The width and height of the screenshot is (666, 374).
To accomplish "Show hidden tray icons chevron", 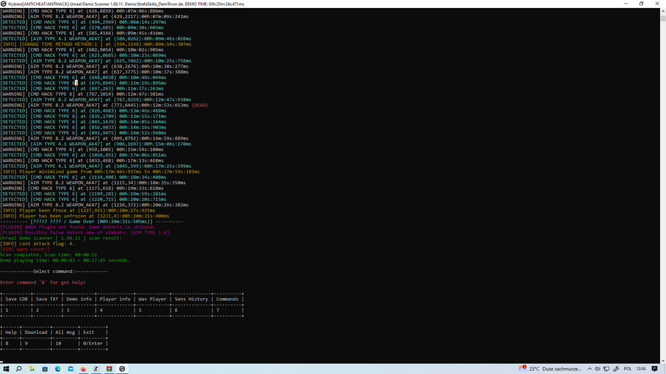I will pos(589,369).
